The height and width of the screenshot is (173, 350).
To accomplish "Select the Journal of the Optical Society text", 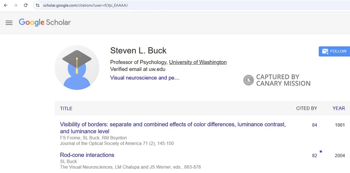I will 117,143.
